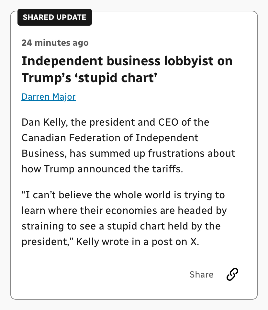268x310 pixels.
Task: Click the paragraph introducing Dan Kelly
Action: click(x=128, y=145)
